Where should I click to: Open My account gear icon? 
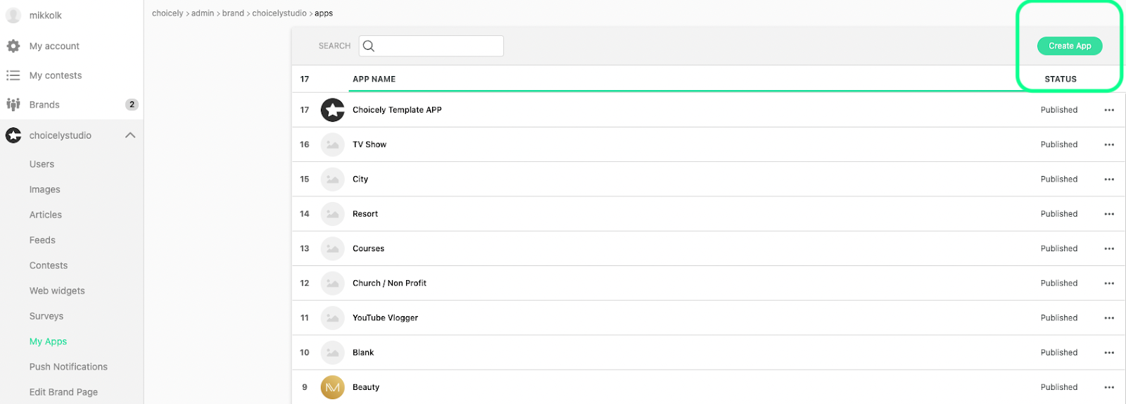tap(13, 46)
